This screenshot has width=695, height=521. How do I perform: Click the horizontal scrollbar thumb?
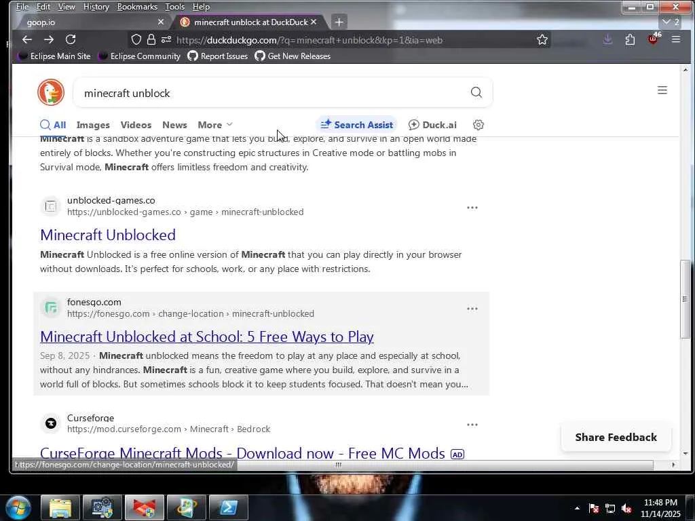tap(339, 465)
